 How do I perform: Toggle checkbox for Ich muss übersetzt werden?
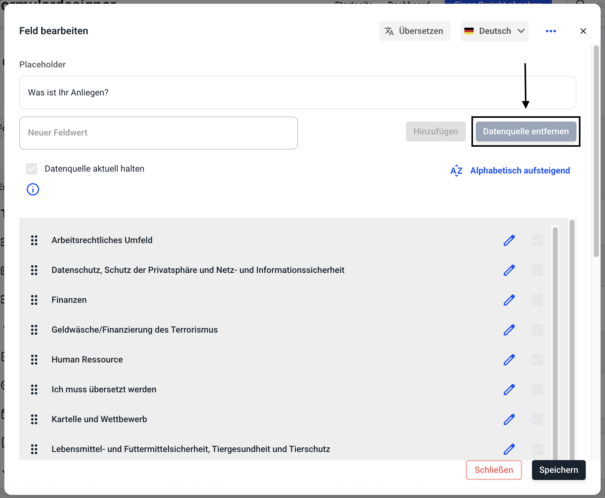click(537, 390)
